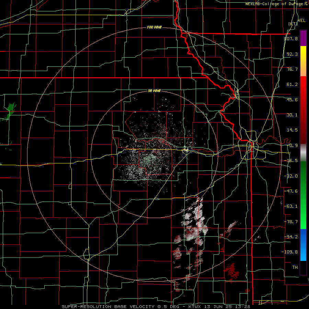Click the Super-Resolution Base Velocity caption text
The image size is (309, 309).
(156, 307)
